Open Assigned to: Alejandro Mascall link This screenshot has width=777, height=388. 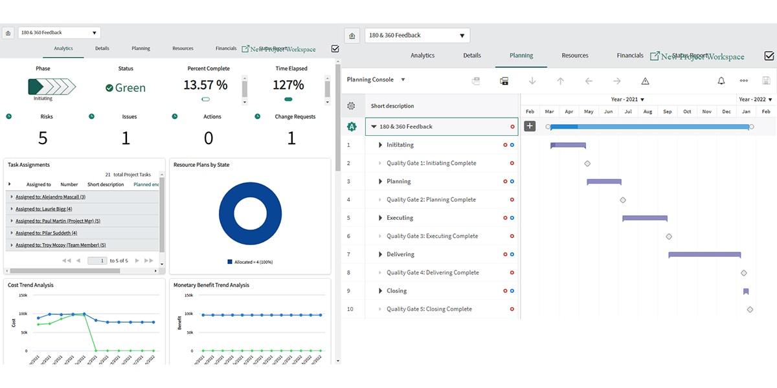(51, 197)
